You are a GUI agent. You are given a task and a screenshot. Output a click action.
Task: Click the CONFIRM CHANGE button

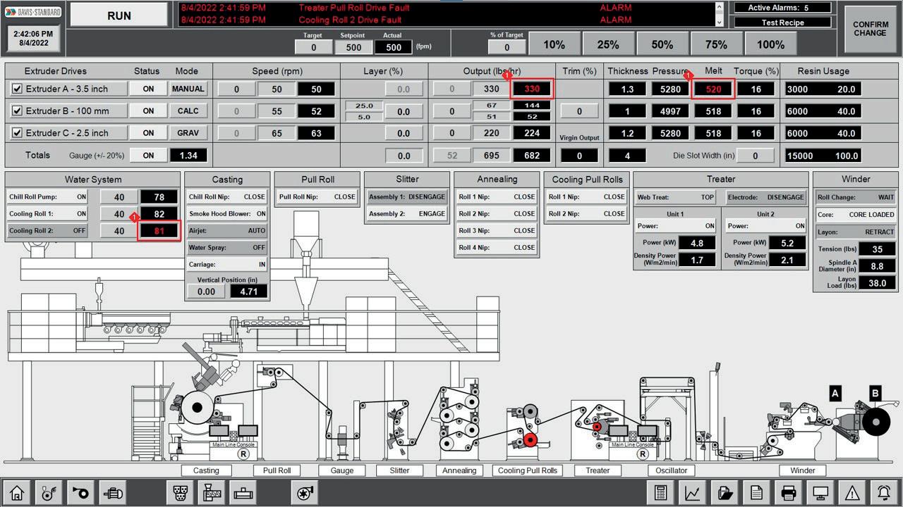pos(871,29)
